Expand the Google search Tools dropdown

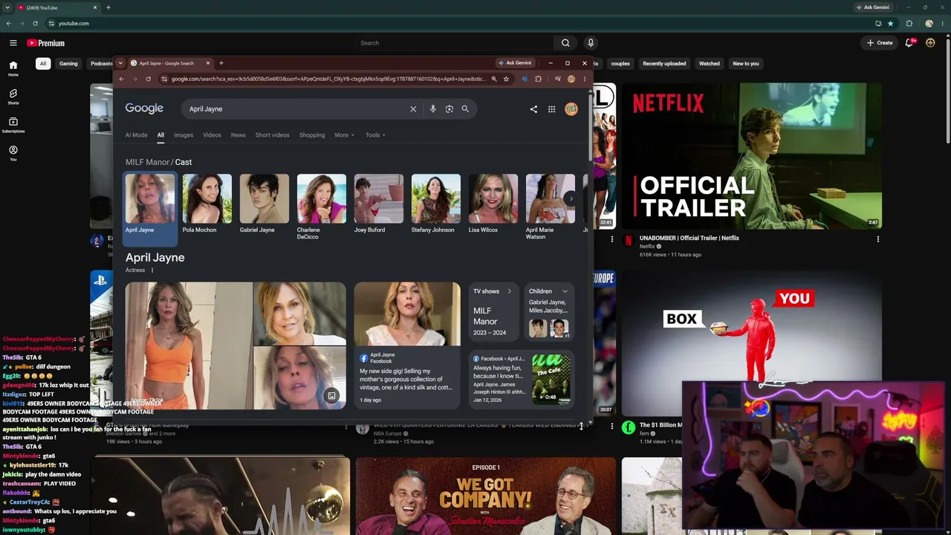(x=375, y=135)
